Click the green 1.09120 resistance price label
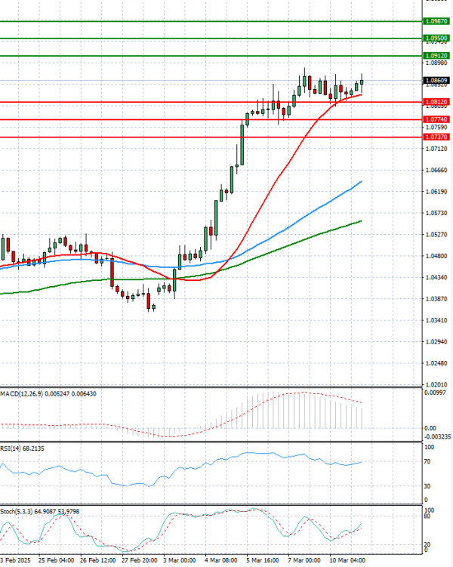The image size is (453, 567). [436, 56]
